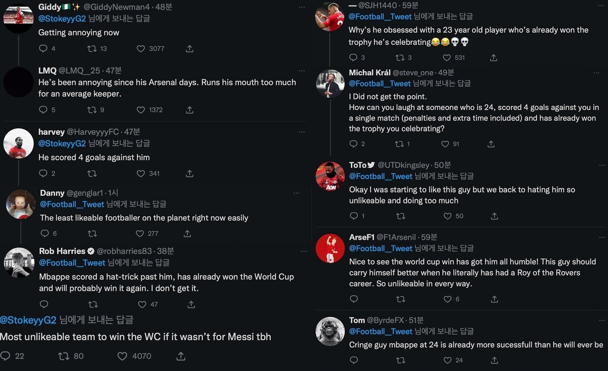608x371 pixels.
Task: Share Danny's "least likeable footballer" tweet
Action: pyautogui.click(x=187, y=233)
